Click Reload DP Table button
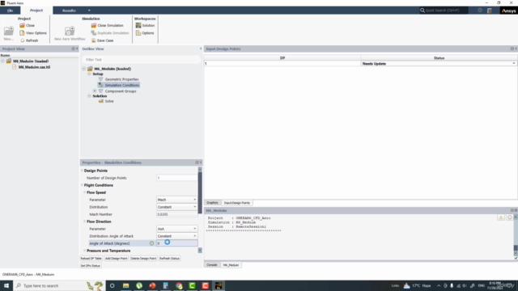518x291 pixels. tap(91, 259)
